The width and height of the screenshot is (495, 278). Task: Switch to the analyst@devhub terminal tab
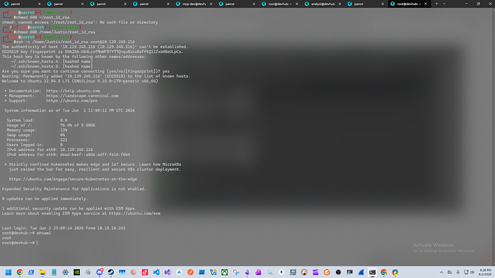point(322,4)
